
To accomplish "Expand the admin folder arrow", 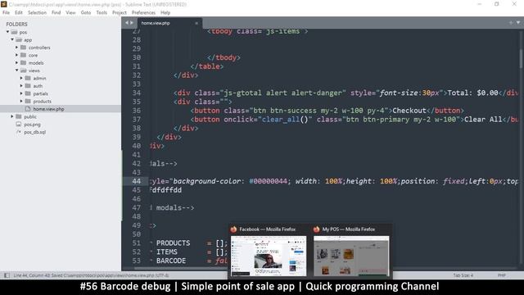I will click(x=21, y=79).
